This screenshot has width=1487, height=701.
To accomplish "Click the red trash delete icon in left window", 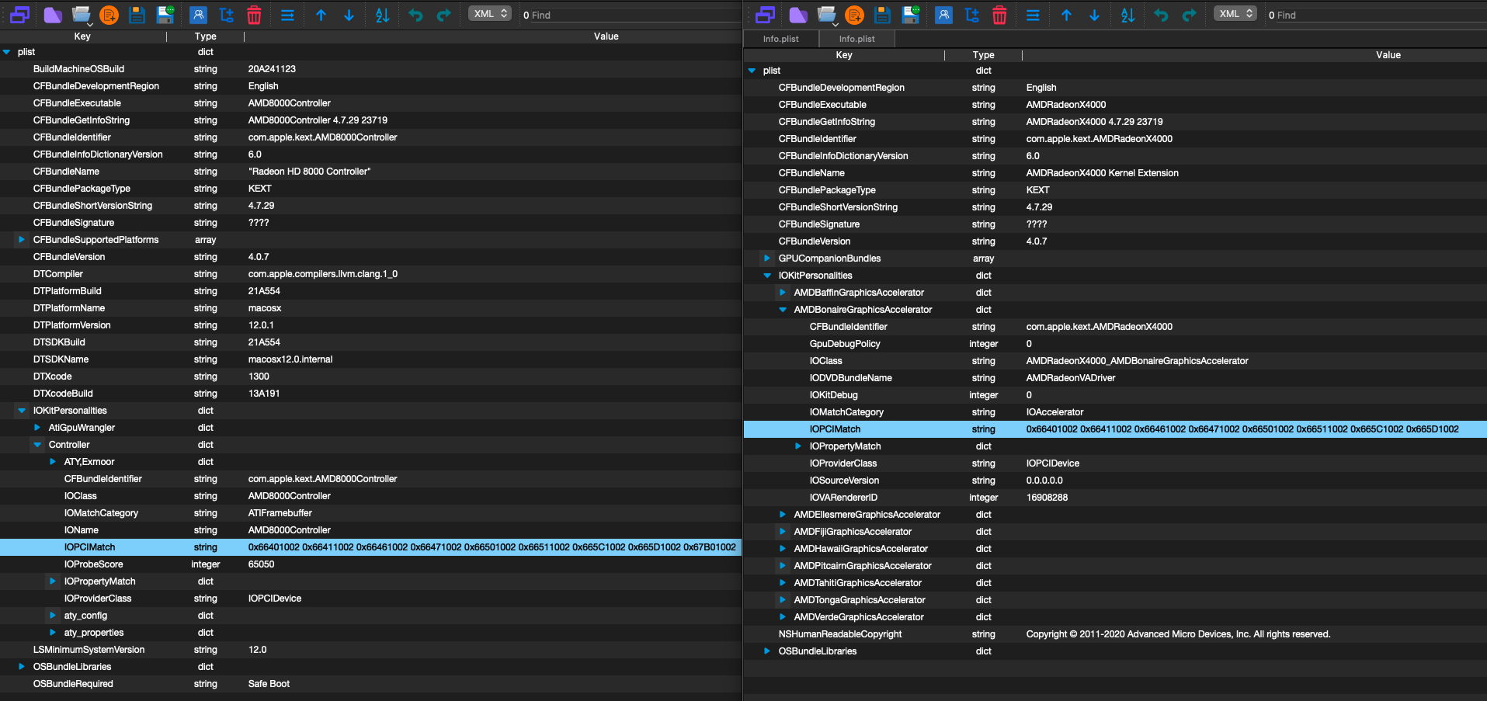I will coord(254,15).
